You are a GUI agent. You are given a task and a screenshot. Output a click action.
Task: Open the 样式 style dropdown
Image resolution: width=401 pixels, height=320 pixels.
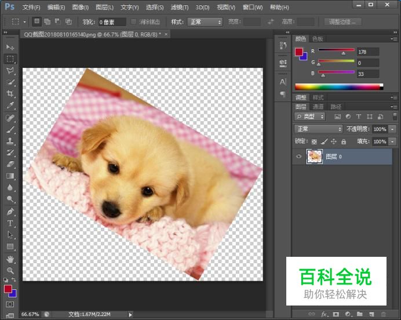pos(204,22)
